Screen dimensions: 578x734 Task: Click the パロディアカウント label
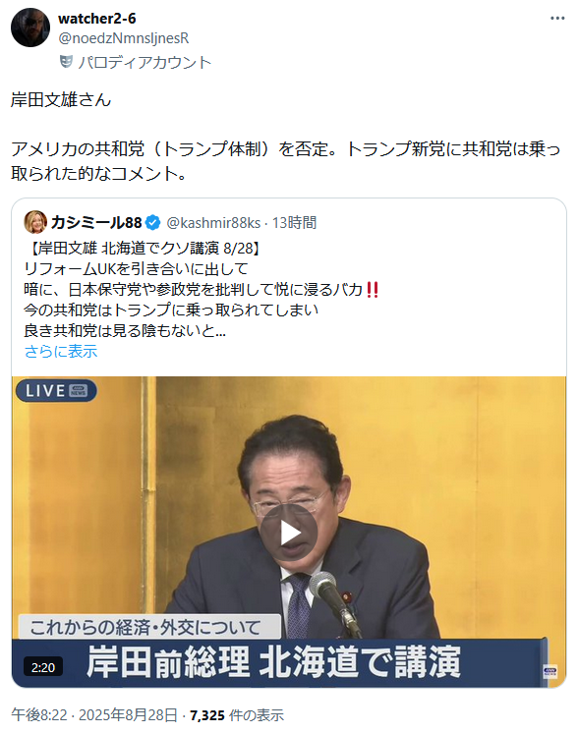point(144,62)
